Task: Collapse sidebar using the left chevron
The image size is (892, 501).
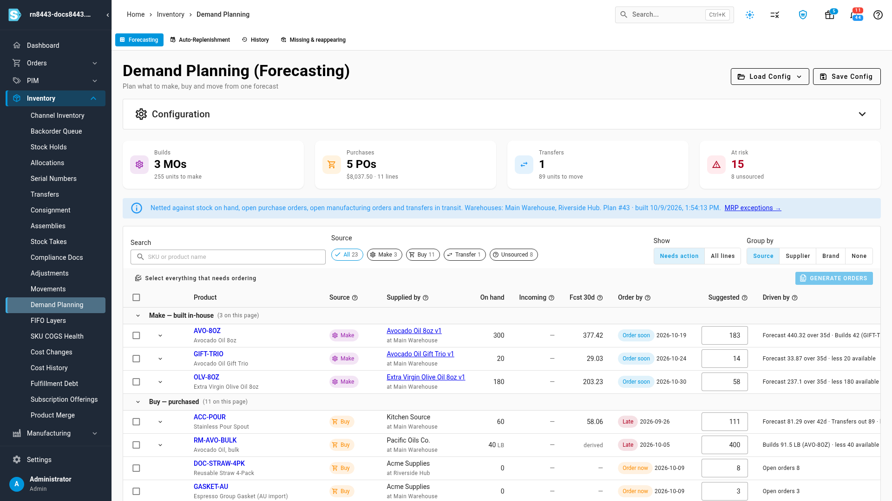Action: (108, 15)
